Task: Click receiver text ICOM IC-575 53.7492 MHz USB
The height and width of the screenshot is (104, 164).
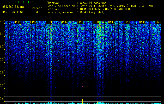Action: 105,9
